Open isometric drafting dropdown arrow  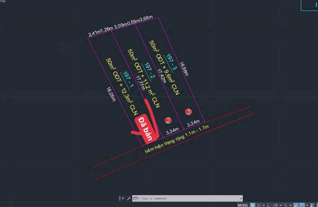[x=291, y=205]
